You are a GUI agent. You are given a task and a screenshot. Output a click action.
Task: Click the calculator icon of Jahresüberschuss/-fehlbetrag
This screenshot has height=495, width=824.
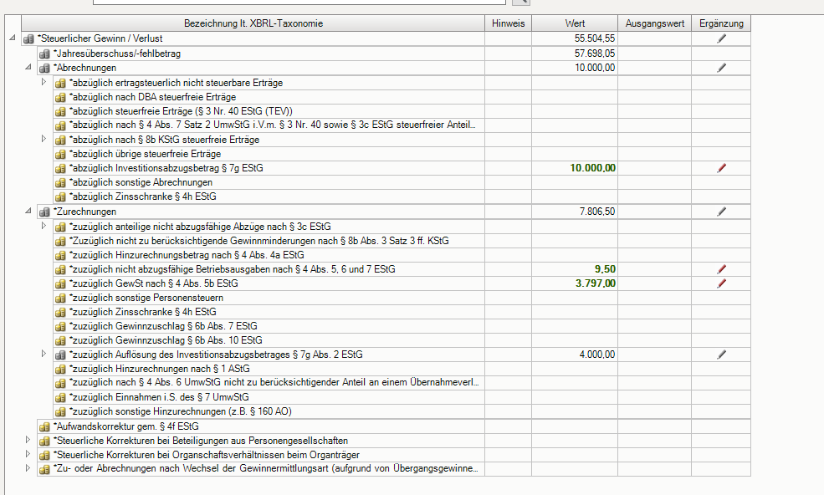click(x=44, y=54)
